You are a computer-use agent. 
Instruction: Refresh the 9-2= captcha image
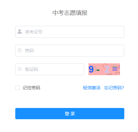point(104,69)
